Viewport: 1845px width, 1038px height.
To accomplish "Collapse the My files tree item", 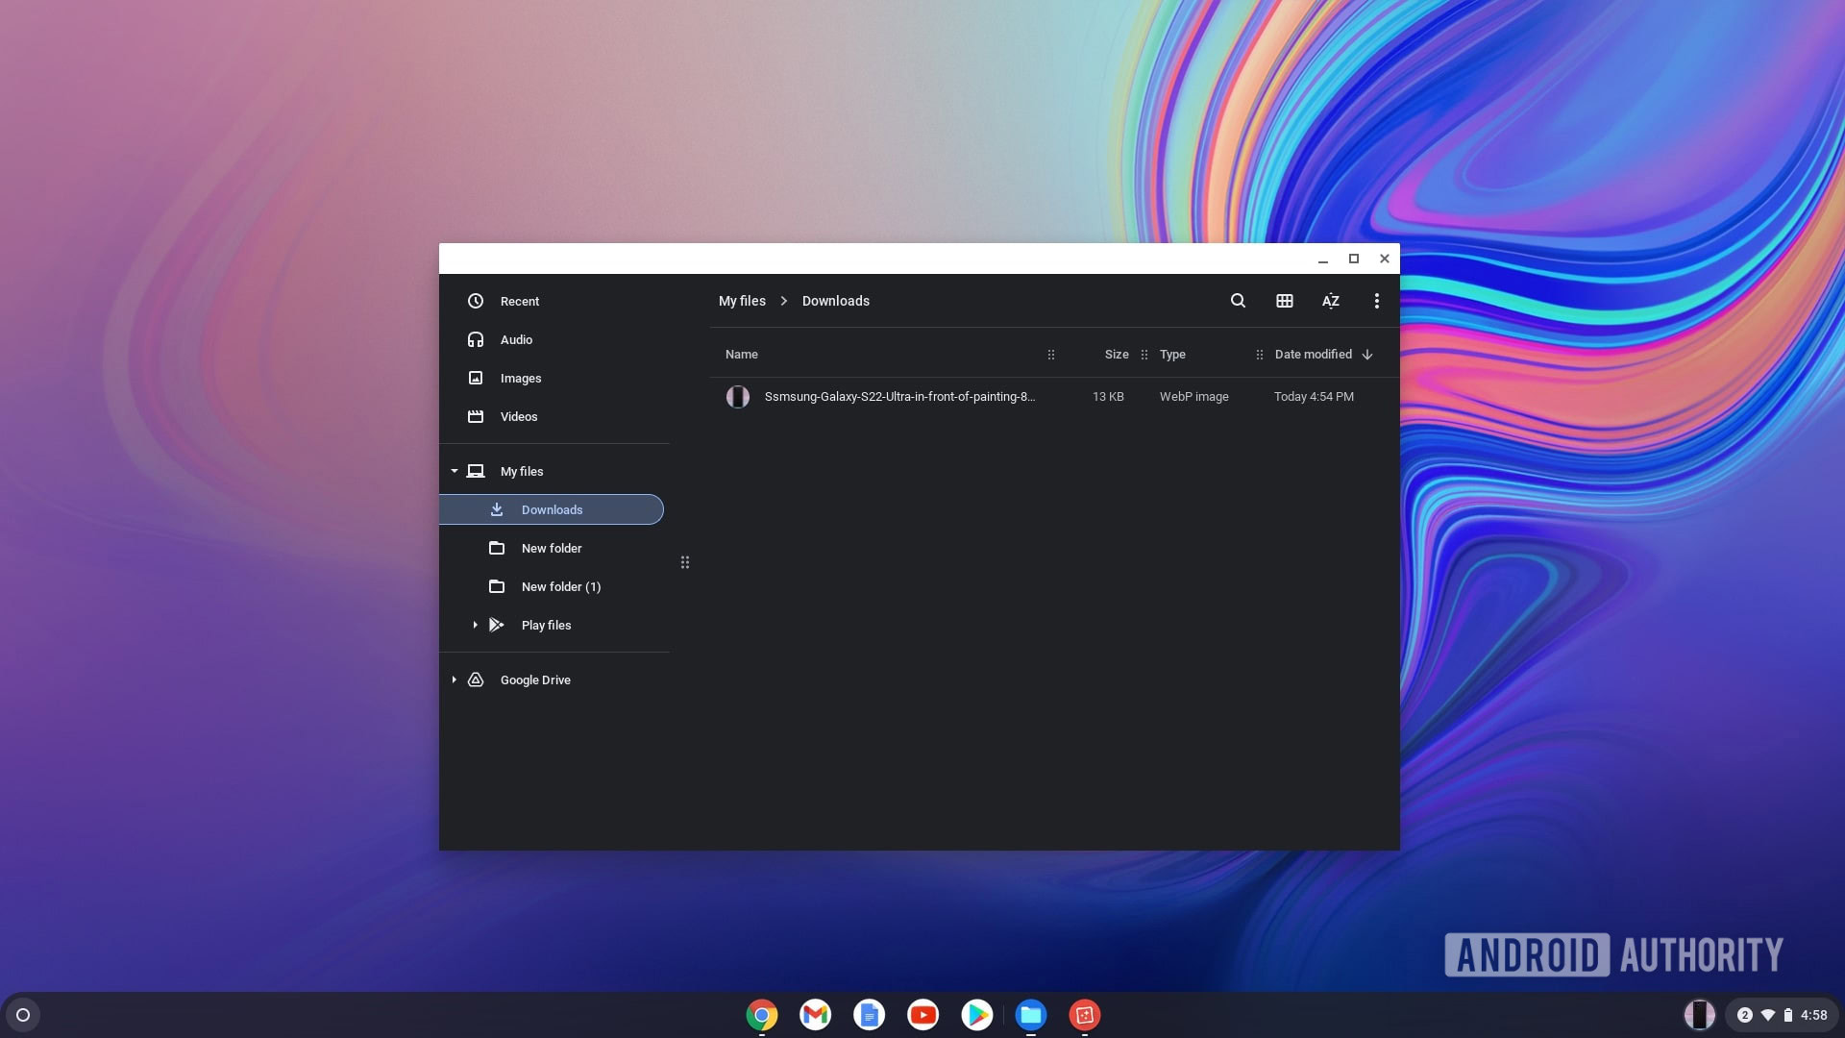I will tap(454, 470).
